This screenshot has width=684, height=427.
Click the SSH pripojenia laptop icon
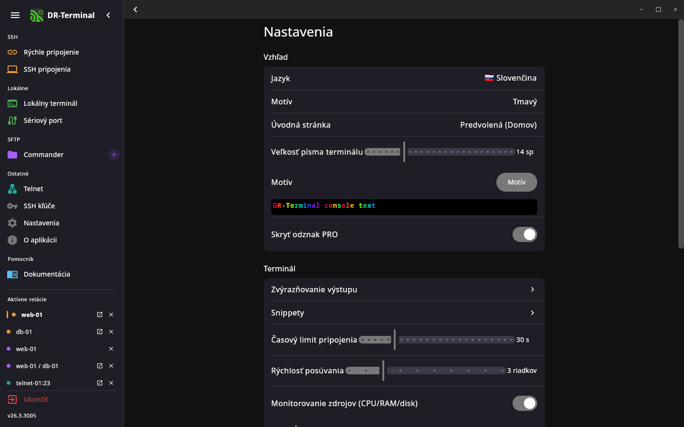pyautogui.click(x=12, y=69)
